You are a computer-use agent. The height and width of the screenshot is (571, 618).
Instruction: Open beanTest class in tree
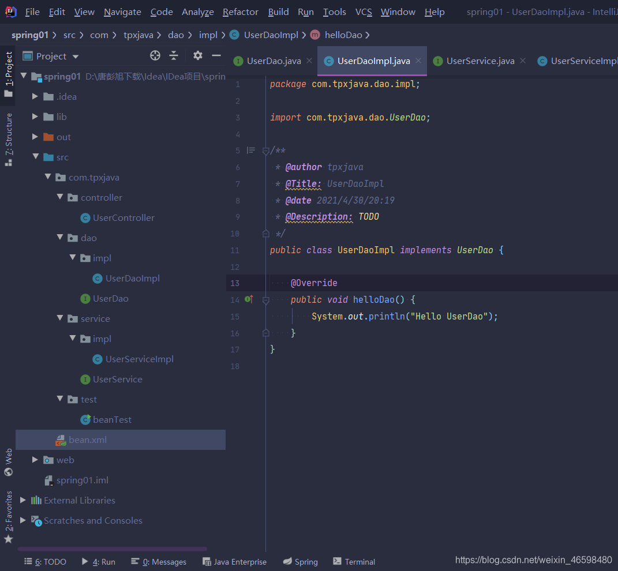click(x=106, y=420)
